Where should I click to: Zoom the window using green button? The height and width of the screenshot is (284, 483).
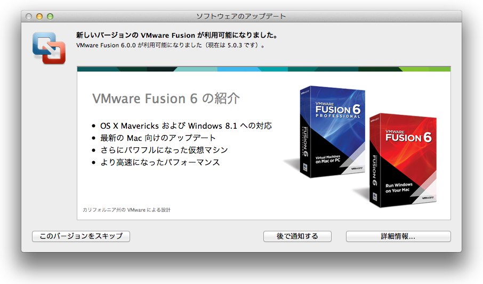pyautogui.click(x=50, y=16)
